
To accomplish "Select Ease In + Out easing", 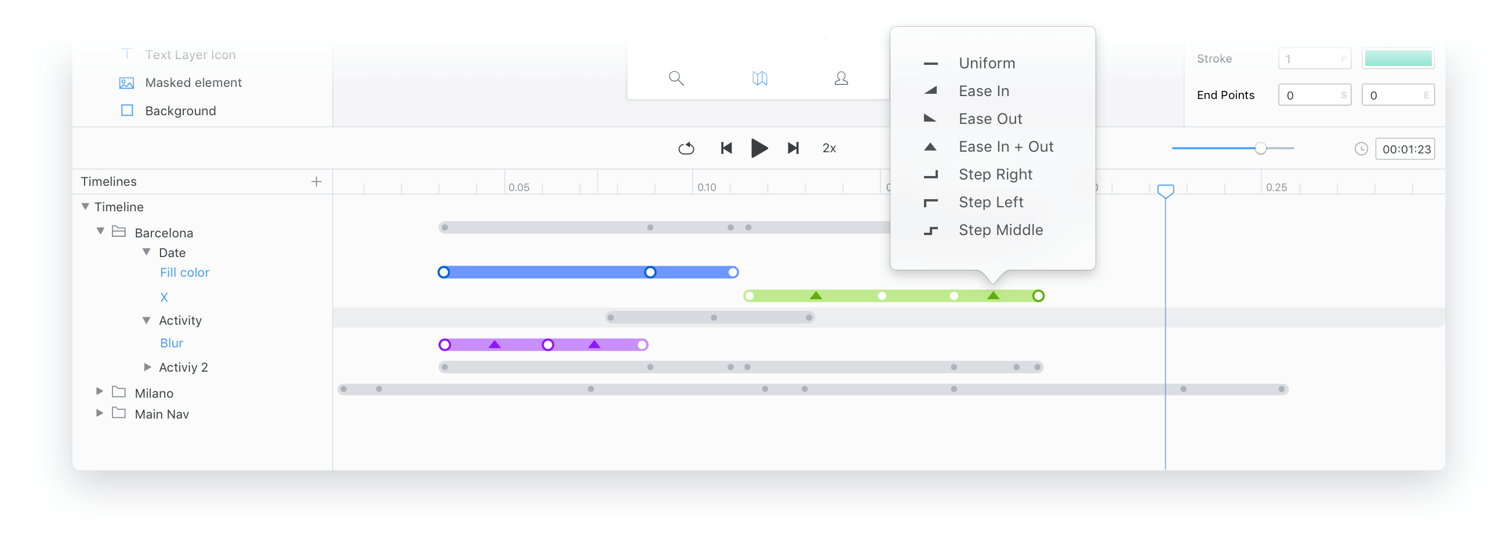I will (x=1005, y=146).
